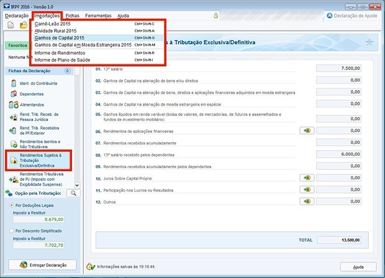Click money icon for Participação nos Lucros
This screenshot has width=385, height=278.
pyautogui.click(x=307, y=189)
